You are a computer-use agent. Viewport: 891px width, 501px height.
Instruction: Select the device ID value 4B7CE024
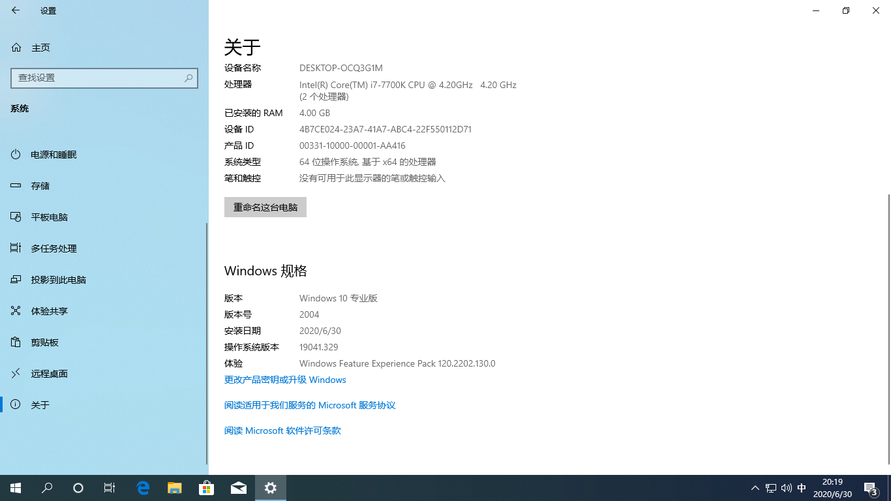385,129
